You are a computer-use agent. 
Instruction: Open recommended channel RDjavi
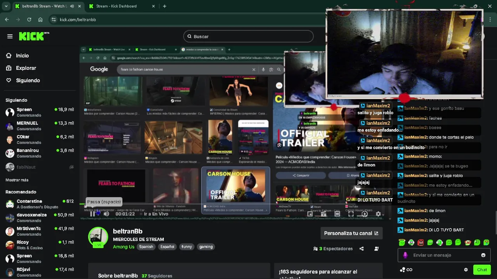tap(40, 272)
